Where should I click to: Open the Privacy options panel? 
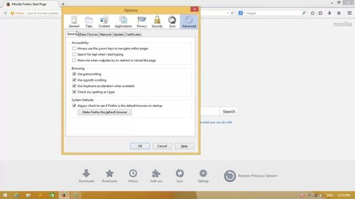point(142,22)
